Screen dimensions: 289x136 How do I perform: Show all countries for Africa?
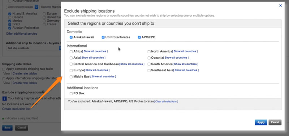click(95, 51)
